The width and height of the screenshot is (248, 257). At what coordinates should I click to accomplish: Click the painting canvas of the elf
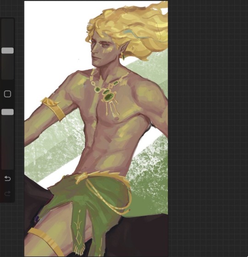coord(96,128)
